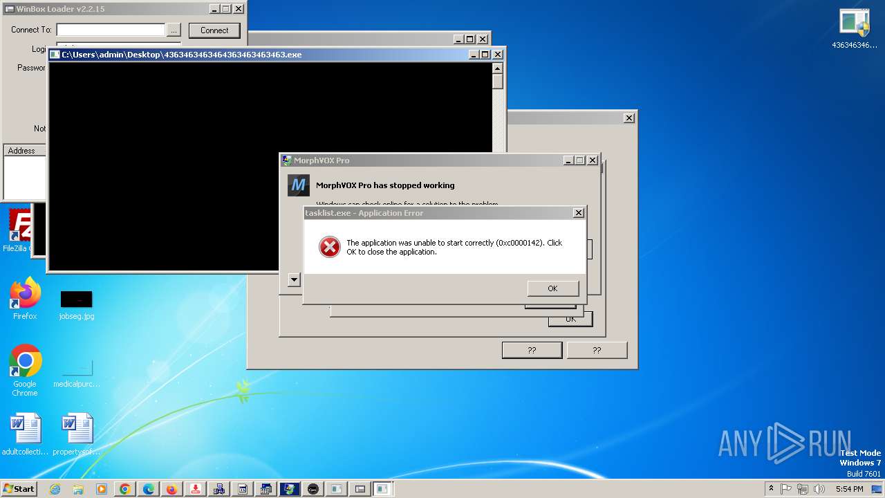Open the network tray icon
Image resolution: width=885 pixels, height=498 pixels.
point(802,488)
